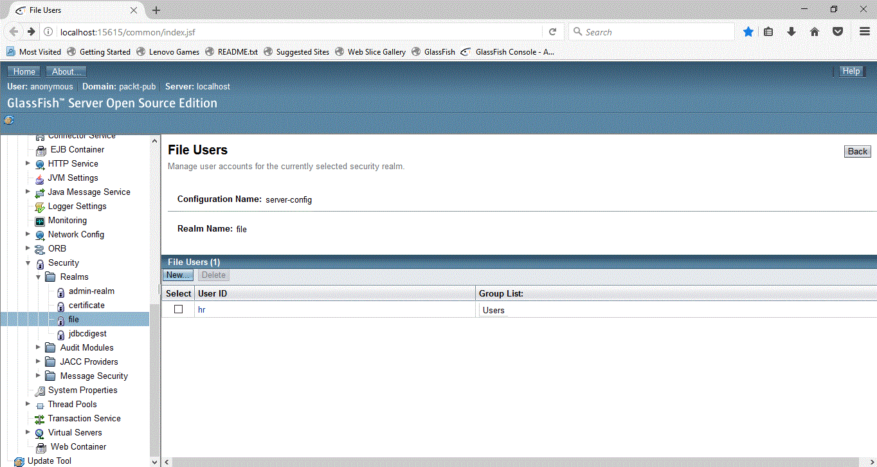Open the jdbcdigest realm
This screenshot has height=467, width=877.
tap(87, 334)
